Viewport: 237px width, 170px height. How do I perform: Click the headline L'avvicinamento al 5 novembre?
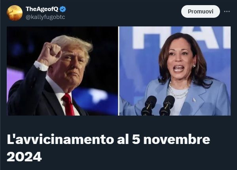click(108, 139)
